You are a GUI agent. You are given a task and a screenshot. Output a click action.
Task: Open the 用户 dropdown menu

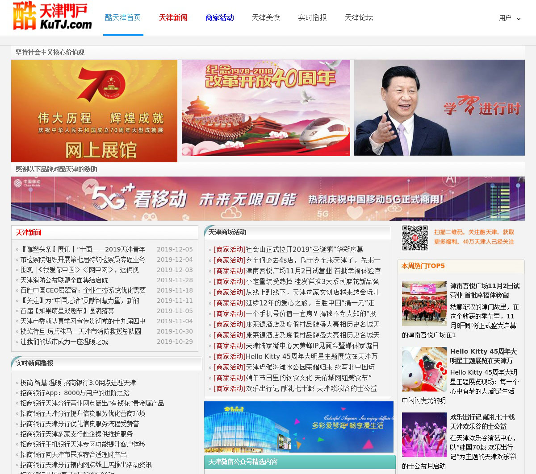tap(510, 18)
